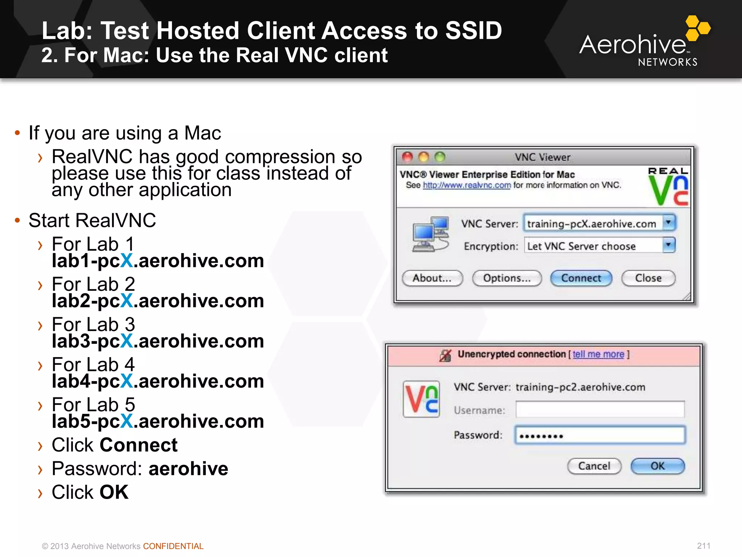Click the slide title Lab: Test Hosted Client Access

272,30
